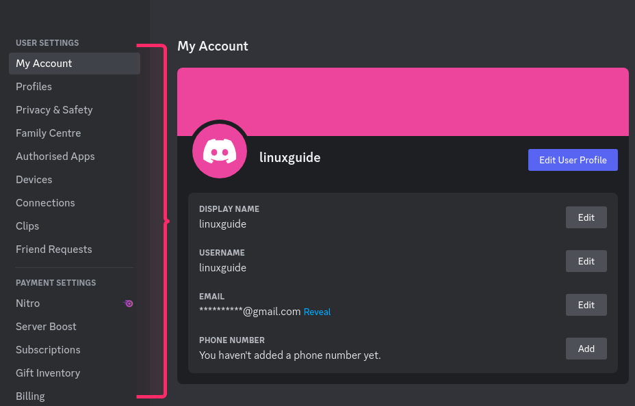This screenshot has height=406, width=635.
Task: Click the Discord logo avatar icon
Action: coord(220,151)
